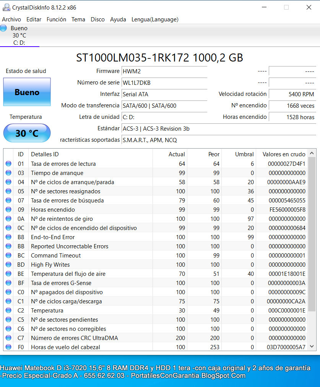Click status orb for row C0 apagados del dispositivo
This screenshot has width=320, height=387.
pyautogui.click(x=8, y=292)
